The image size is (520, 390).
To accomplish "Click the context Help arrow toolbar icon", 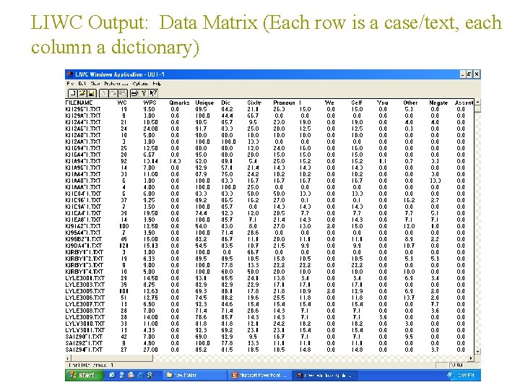I will (x=153, y=93).
